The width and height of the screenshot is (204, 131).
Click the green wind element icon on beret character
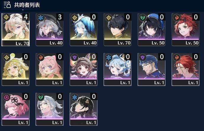pyautogui.click(x=143, y=17)
